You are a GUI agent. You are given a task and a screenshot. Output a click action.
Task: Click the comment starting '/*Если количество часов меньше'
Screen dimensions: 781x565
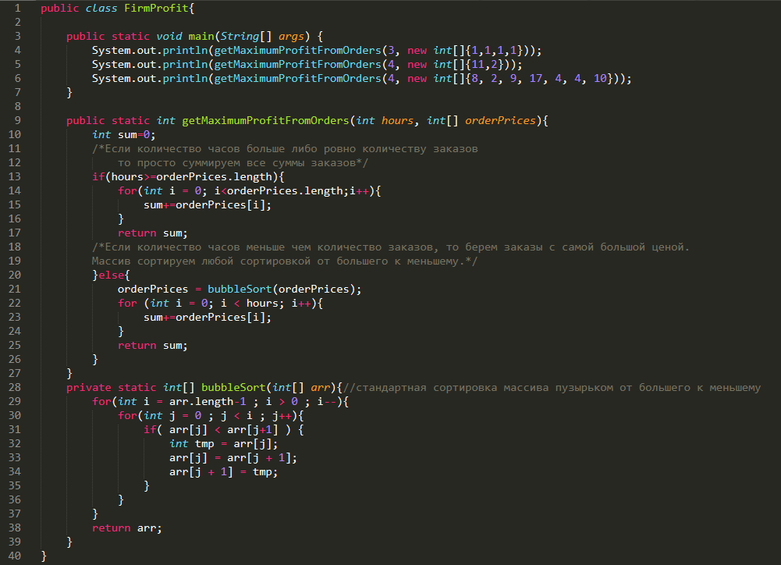[x=391, y=247]
